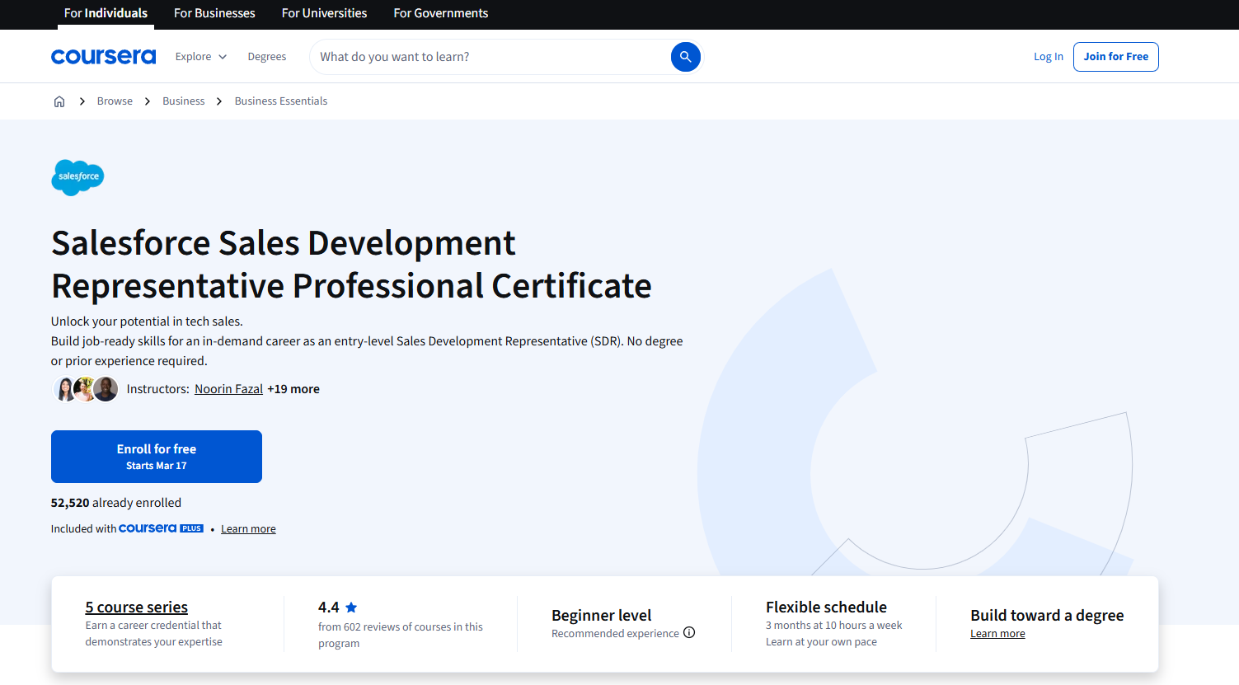Click the Log In link
Viewport: 1239px width, 685px height.
tap(1049, 57)
